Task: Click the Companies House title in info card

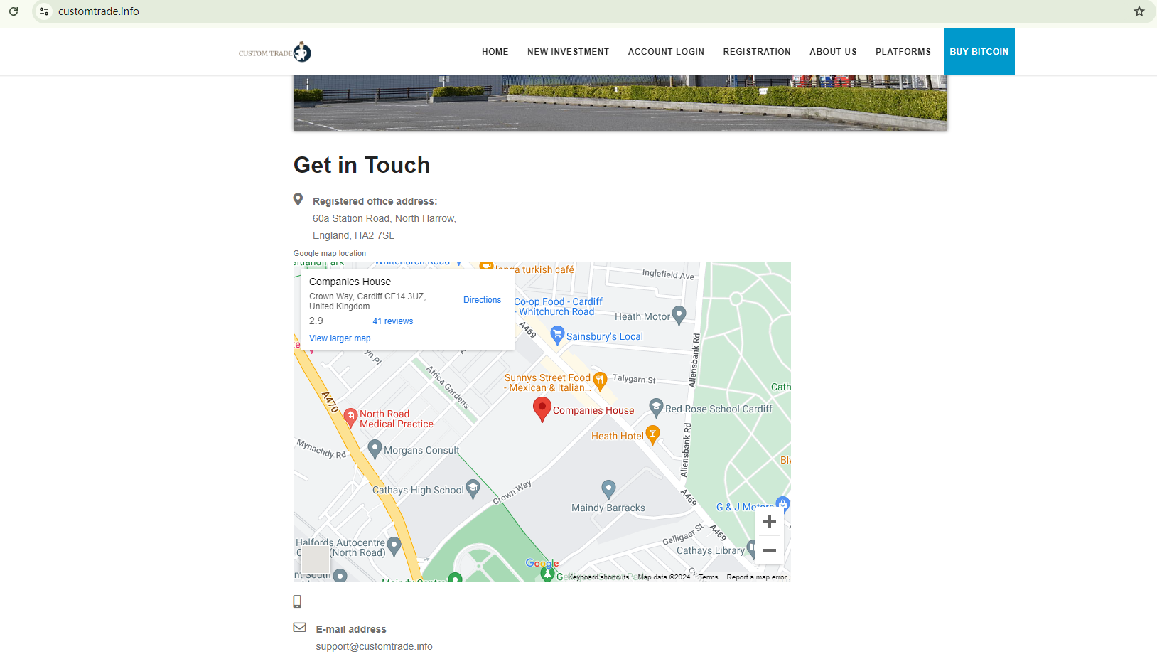Action: [x=350, y=282]
